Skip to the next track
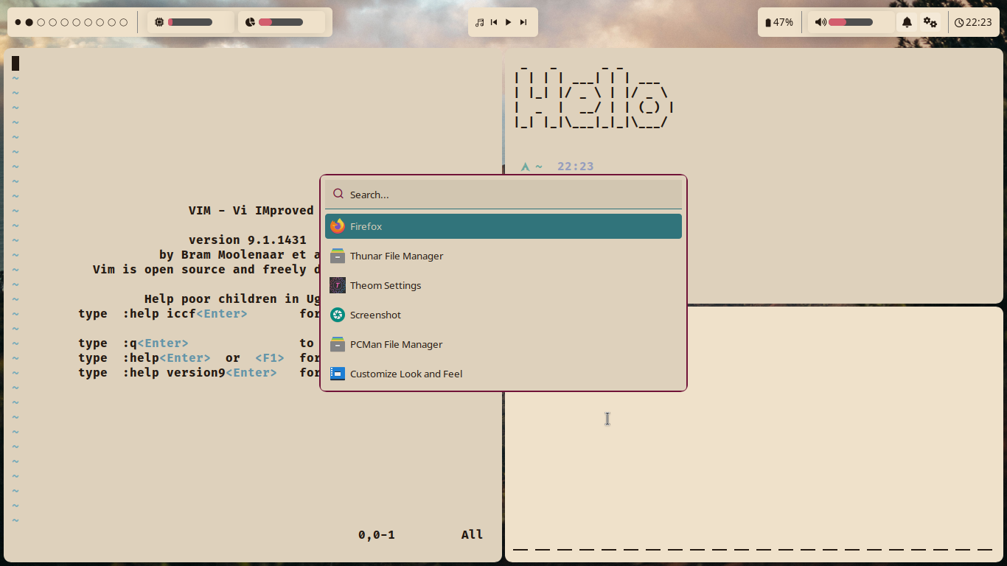 tap(523, 22)
